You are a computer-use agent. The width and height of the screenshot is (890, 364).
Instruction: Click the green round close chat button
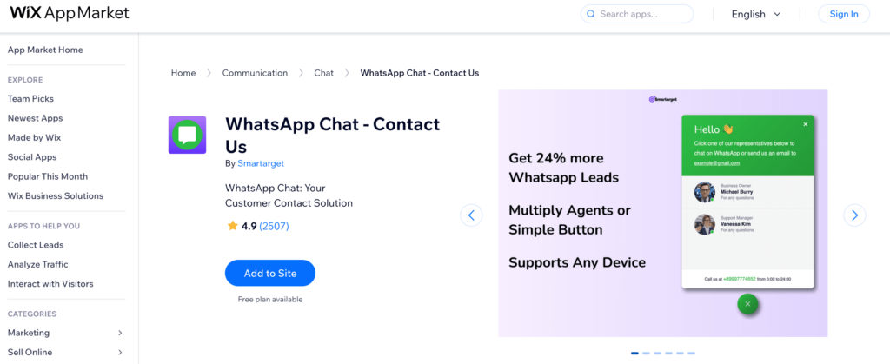pyautogui.click(x=747, y=304)
